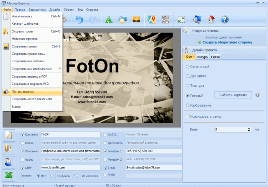
Task: Click the Поля spinner arrows
Action: coord(249,129)
